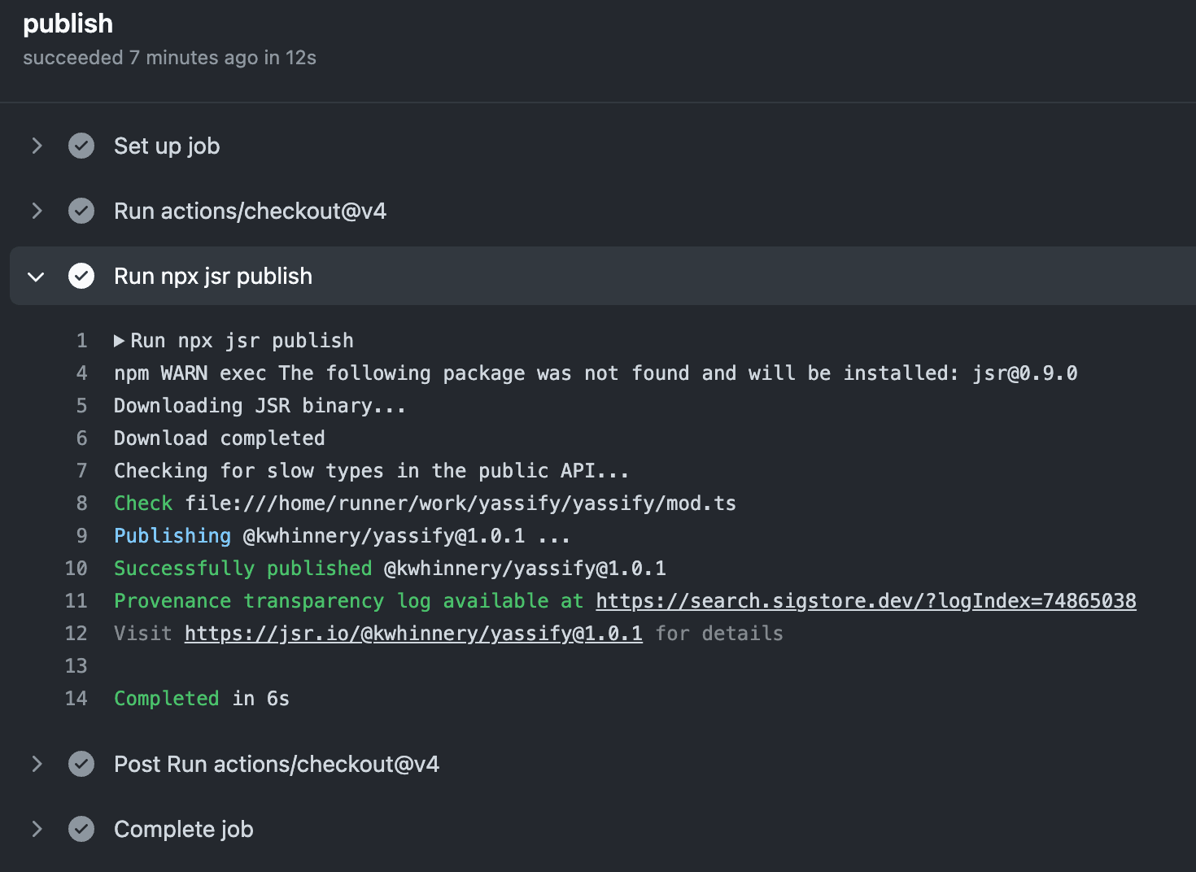Image resolution: width=1196 pixels, height=872 pixels.
Task: Click 'succeeded 7 minutes ago in 12s' status text
Action: [x=169, y=58]
